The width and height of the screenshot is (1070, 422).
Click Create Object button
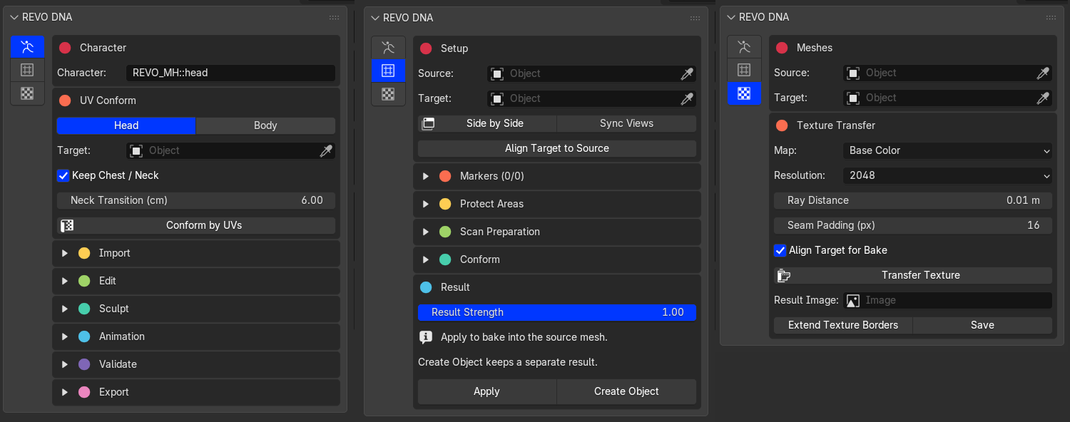pyautogui.click(x=626, y=391)
